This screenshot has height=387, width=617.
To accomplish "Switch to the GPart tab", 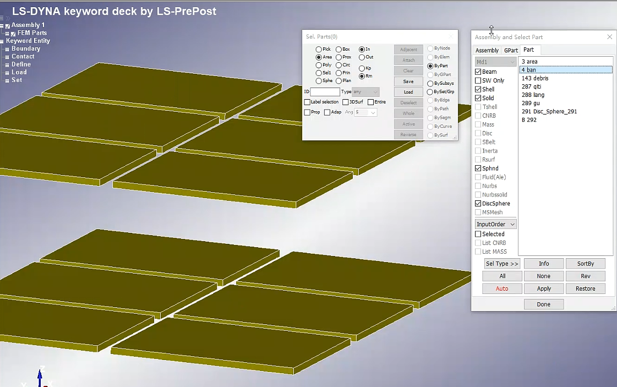I will [511, 51].
